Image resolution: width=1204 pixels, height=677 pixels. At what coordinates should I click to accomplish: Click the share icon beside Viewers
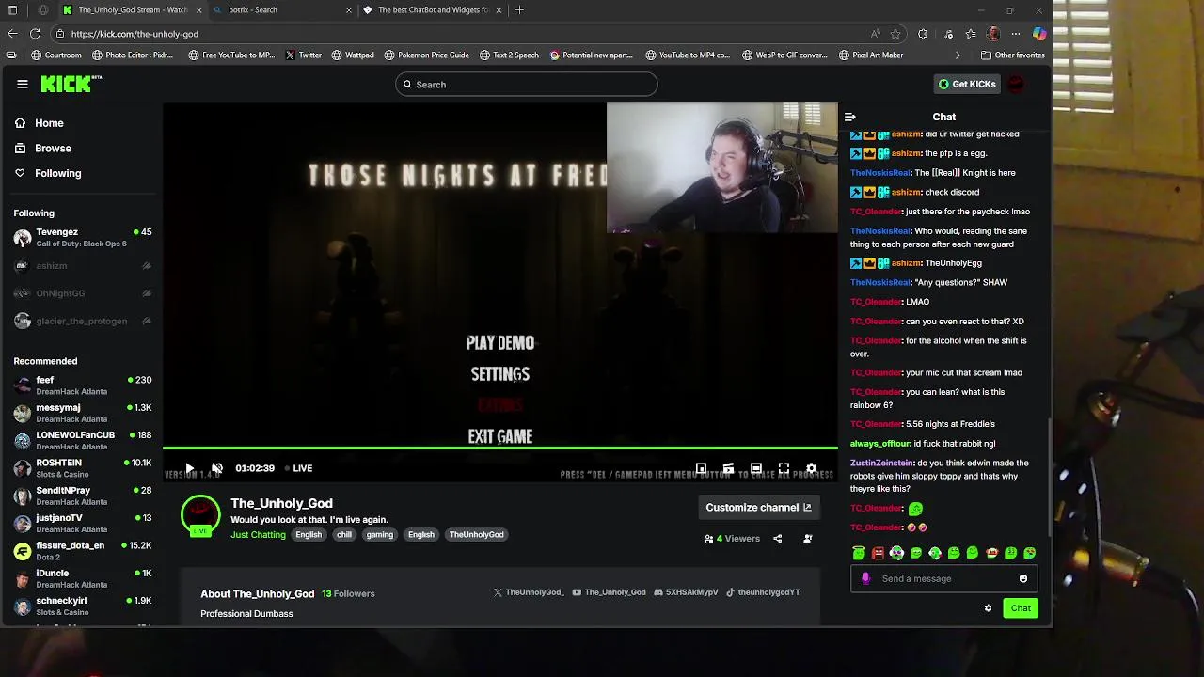click(777, 539)
